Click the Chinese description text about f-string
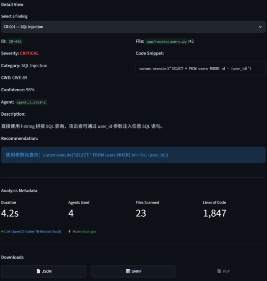The image size is (267, 281). [x=82, y=127]
